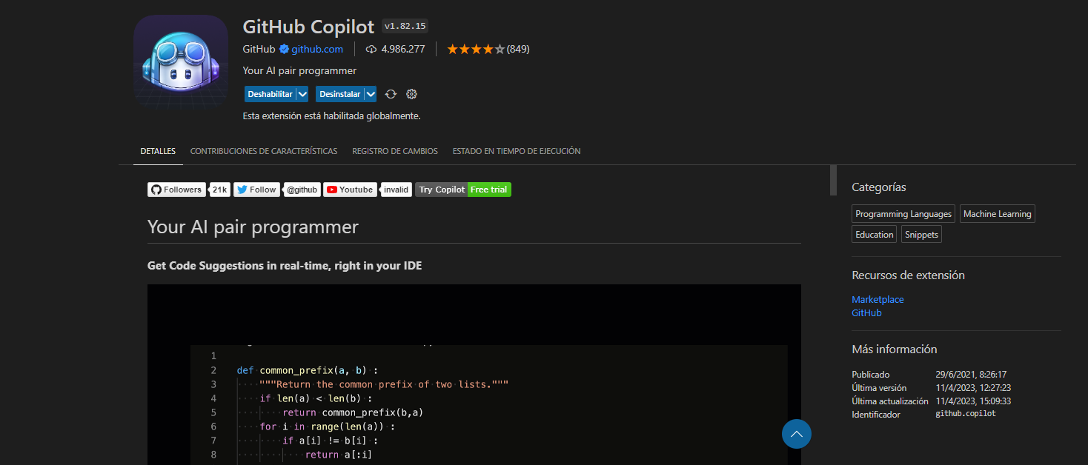1088x465 pixels.
Task: Click the Youtube badge
Action: [350, 190]
